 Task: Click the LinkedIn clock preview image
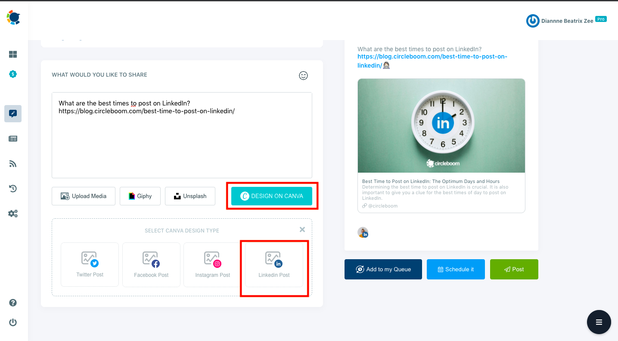[441, 126]
